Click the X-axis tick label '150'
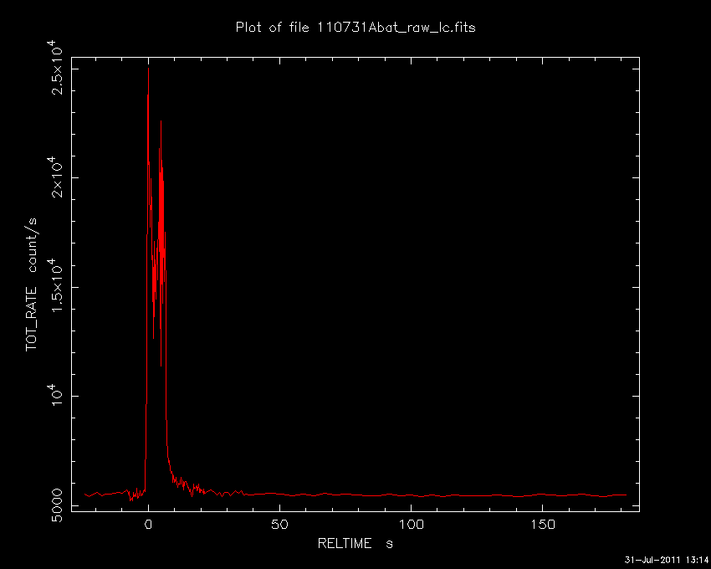The image size is (711, 569). 543,525
